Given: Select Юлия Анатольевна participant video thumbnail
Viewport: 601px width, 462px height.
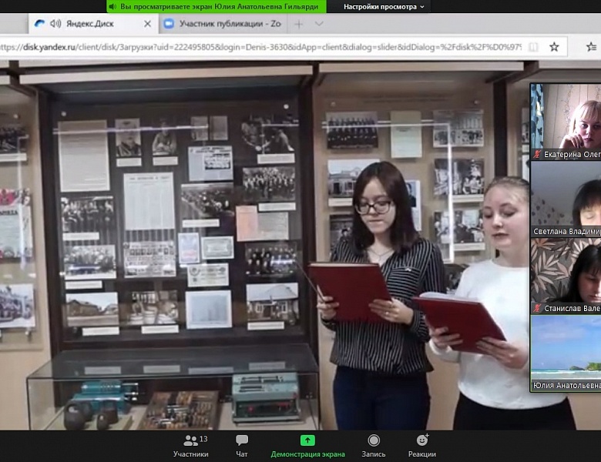Looking at the screenshot, I should (x=566, y=353).
